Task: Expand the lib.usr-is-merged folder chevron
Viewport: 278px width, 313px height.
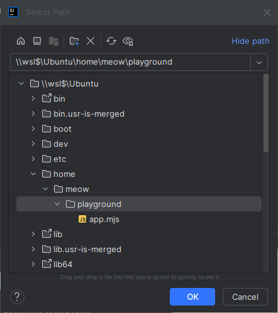Action: [x=33, y=249]
